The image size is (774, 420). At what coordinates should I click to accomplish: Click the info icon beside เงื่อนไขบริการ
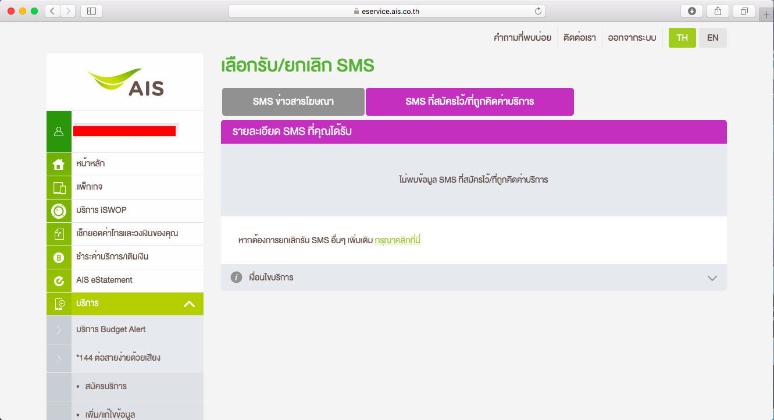(236, 277)
